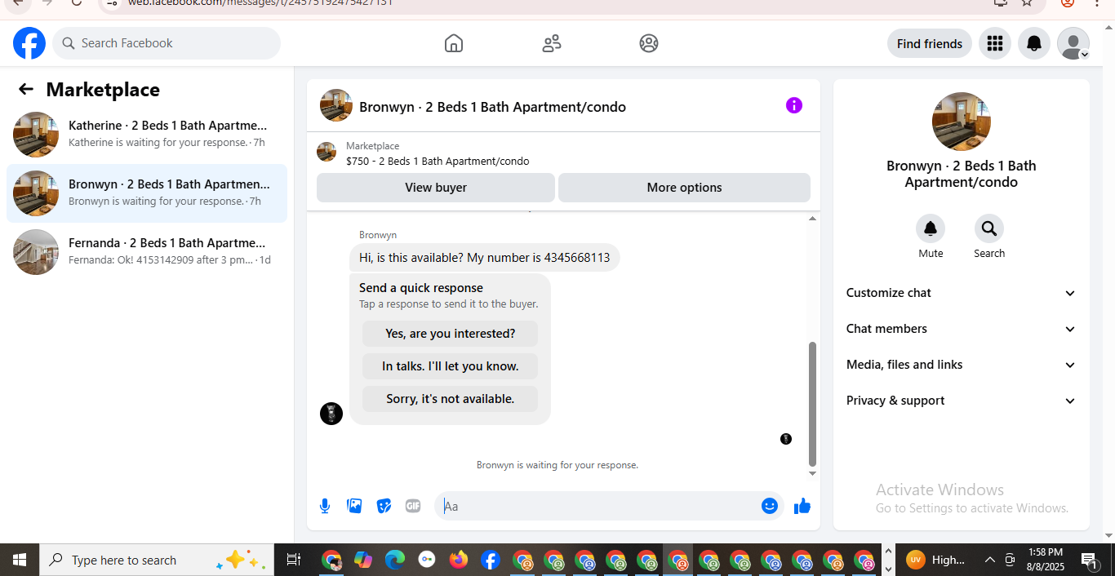This screenshot has width=1115, height=576.
Task: Open the notifications bell in top bar
Action: (x=1034, y=43)
